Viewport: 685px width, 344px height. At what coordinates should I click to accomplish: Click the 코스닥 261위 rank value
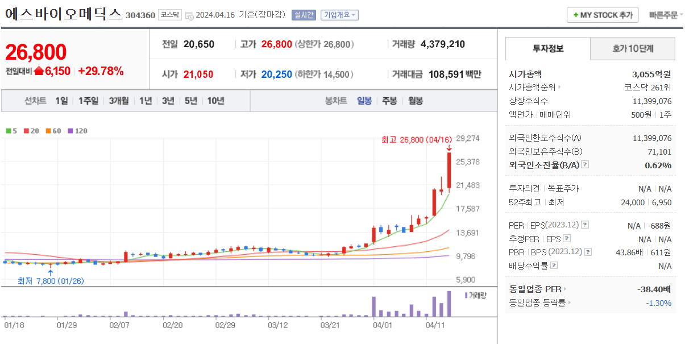(x=648, y=88)
